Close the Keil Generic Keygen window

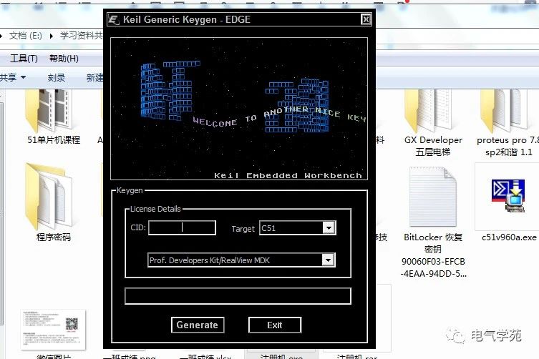366,19
